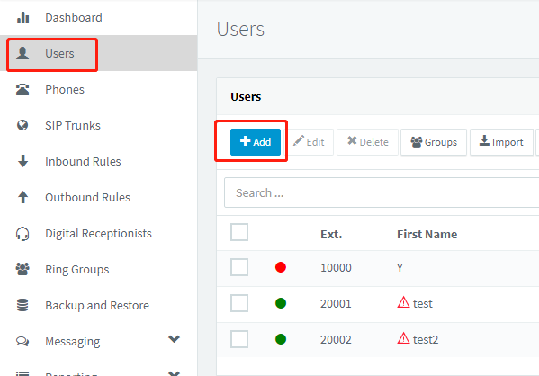539x376 pixels.
Task: Expand the Messaging menu chevron
Action: click(175, 339)
